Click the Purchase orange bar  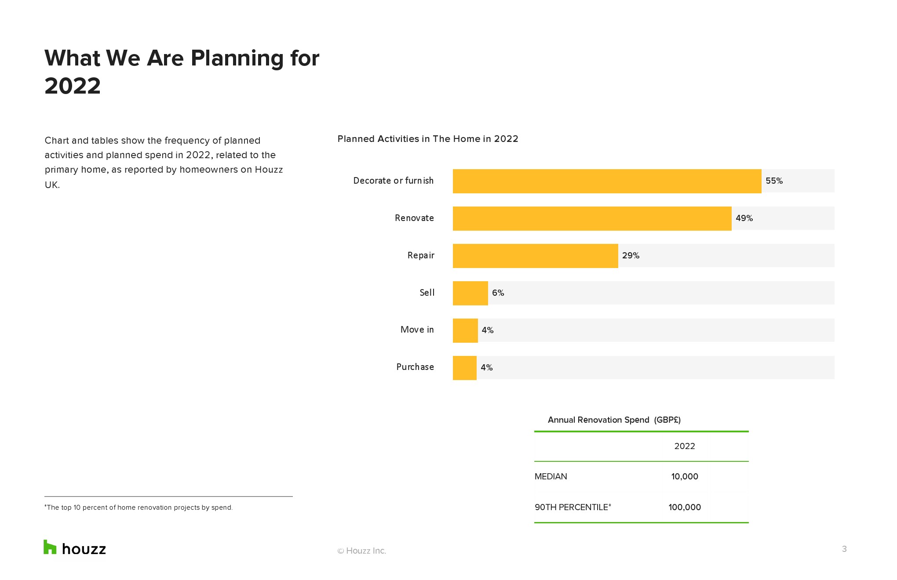(x=464, y=368)
